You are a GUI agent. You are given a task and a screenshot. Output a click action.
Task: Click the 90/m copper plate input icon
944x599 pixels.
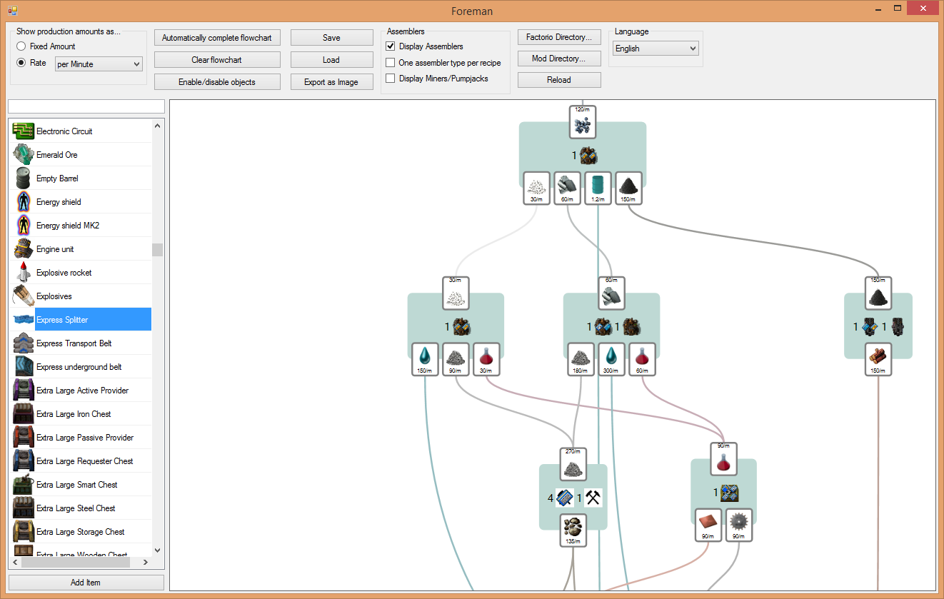click(x=708, y=525)
